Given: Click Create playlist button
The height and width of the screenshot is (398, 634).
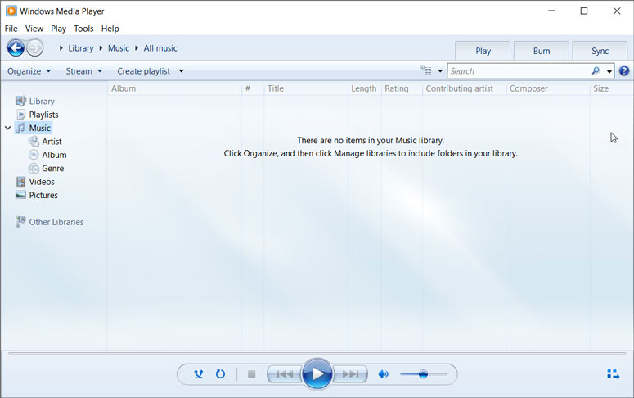Looking at the screenshot, I should 143,71.
